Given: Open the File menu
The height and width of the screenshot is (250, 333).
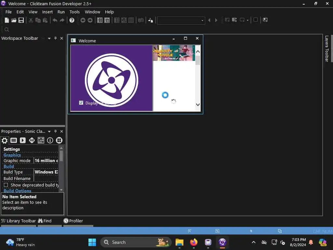Looking at the screenshot, I should pos(8,12).
